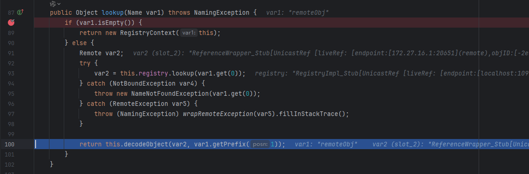
Task: Click the inline var1 "remoteObj" value on line 87
Action: [297, 13]
